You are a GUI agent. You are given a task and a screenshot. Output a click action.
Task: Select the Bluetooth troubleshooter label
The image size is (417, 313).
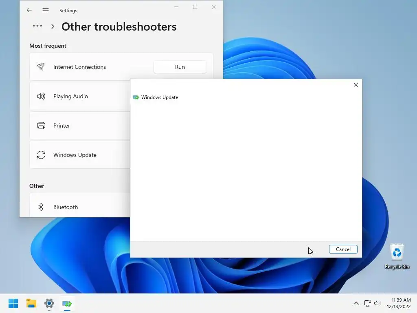66,207
